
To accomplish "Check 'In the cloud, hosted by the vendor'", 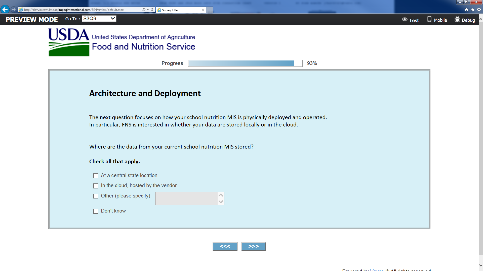I will click(x=96, y=186).
